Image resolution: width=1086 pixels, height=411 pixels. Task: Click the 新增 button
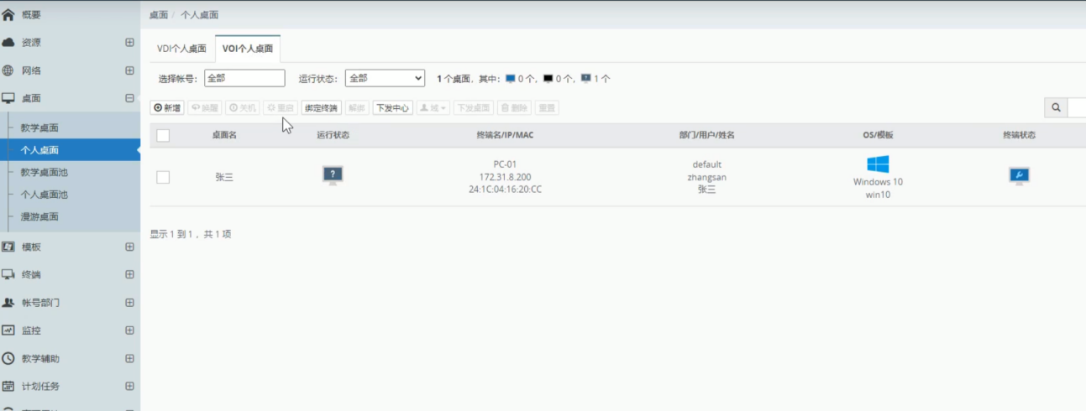(x=167, y=108)
